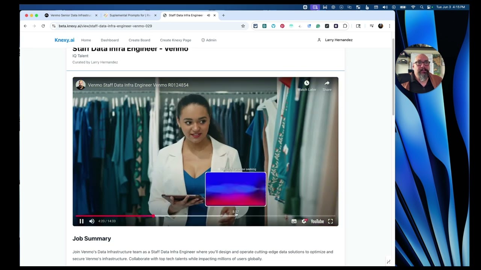Click the Curated by Larry Hernandez text

coord(95,62)
